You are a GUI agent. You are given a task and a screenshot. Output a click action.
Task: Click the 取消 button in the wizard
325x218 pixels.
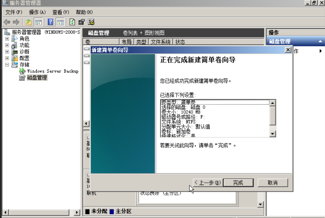(x=273, y=183)
